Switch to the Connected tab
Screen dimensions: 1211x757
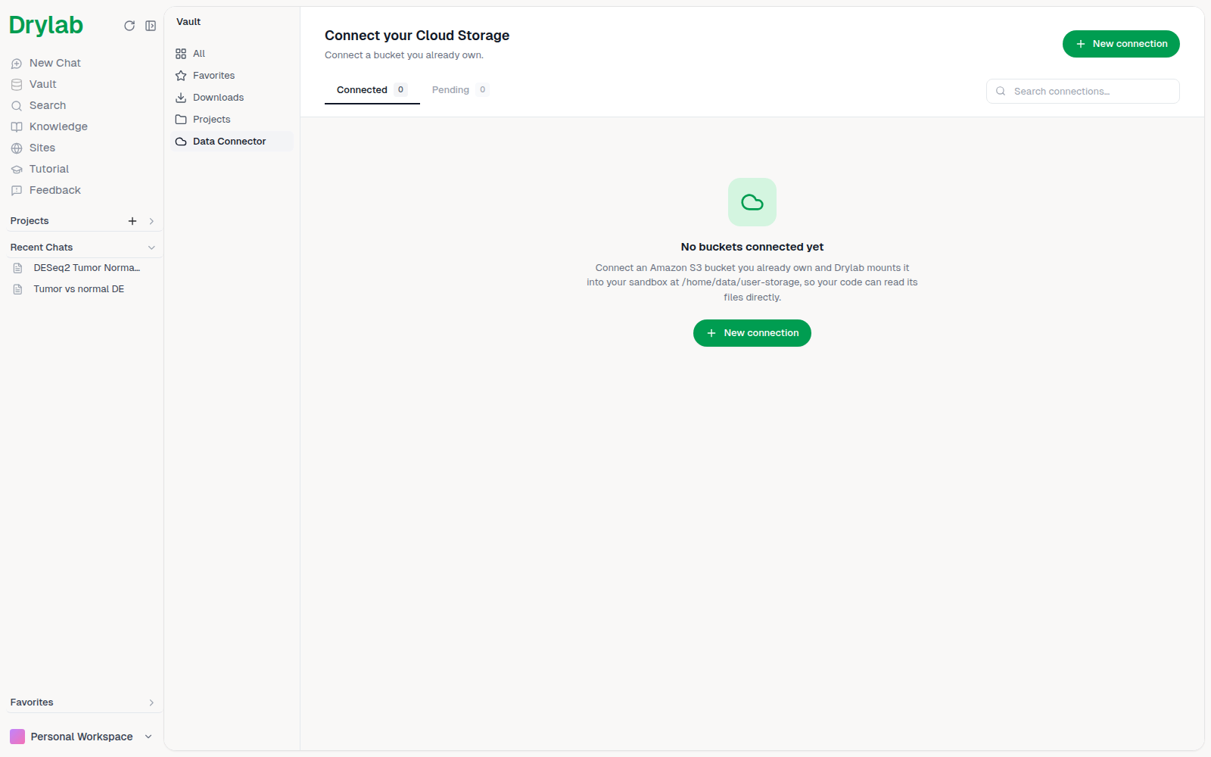[x=372, y=90]
